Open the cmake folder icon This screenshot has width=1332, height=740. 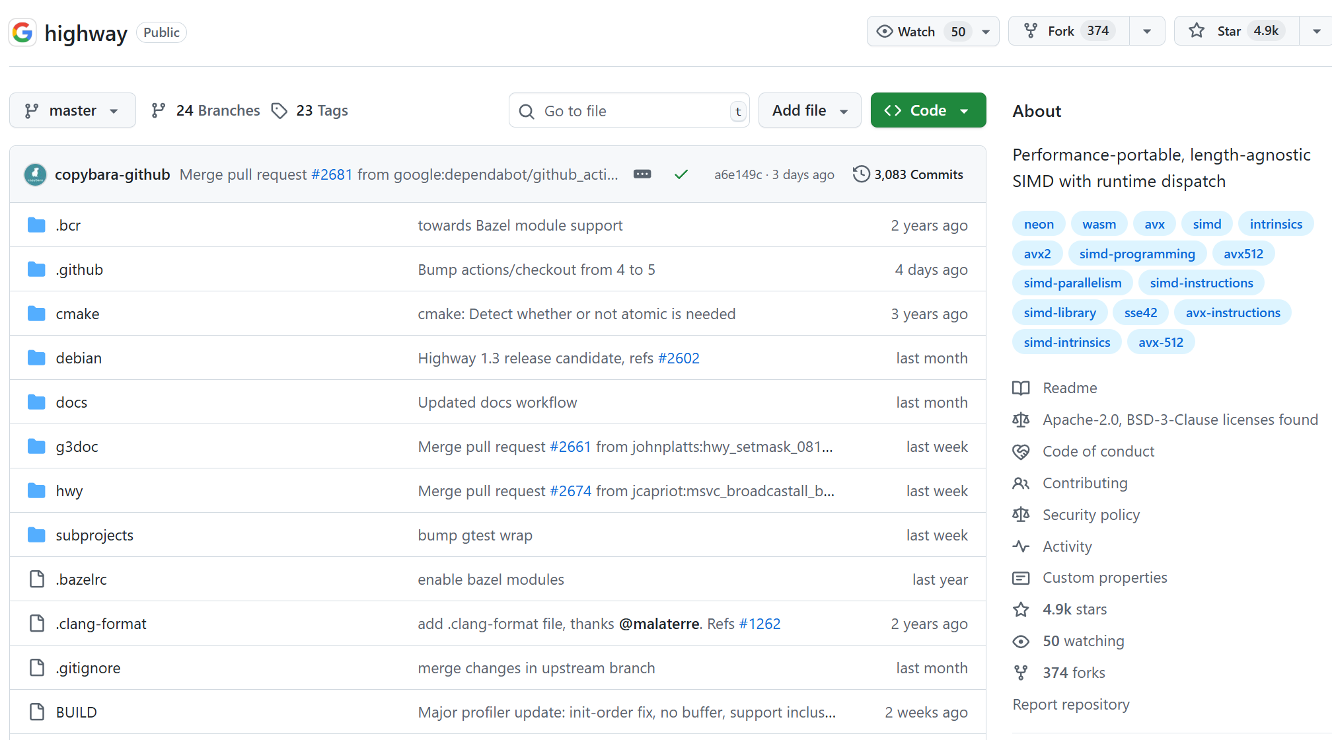36,314
